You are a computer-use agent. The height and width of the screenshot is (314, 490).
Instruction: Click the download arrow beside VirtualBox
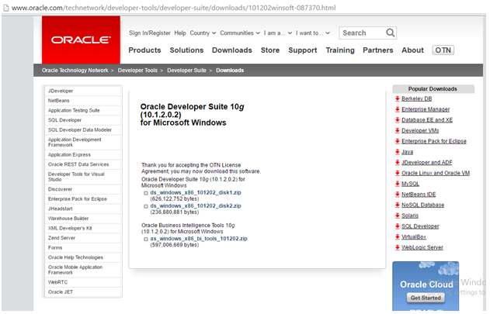[398, 236]
